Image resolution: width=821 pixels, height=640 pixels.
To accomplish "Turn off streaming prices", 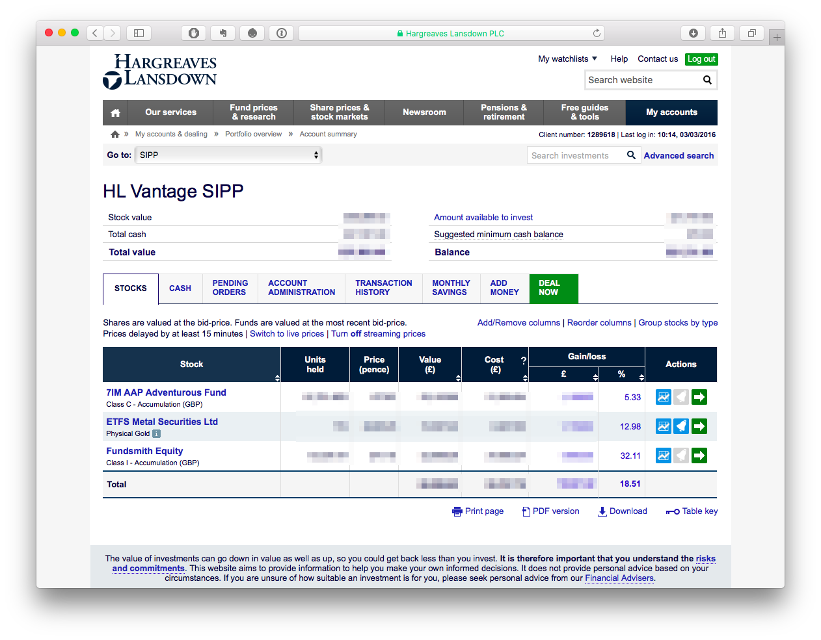I will point(378,334).
